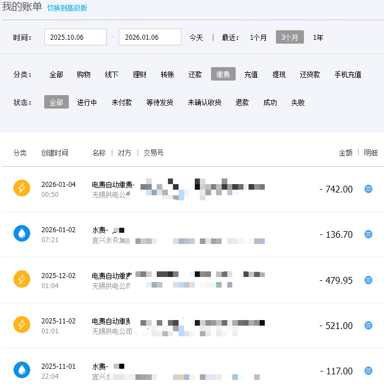Open the start date field 2025.10.06
384x390 pixels.
point(75,37)
